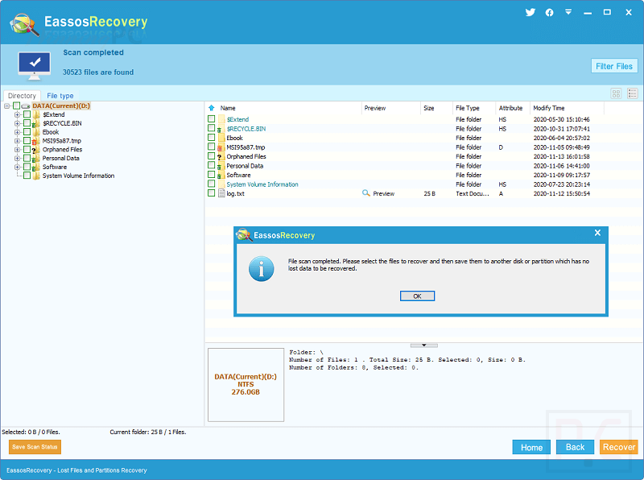644x480 pixels.
Task: Click the Ebook folder icon in the tree
Action: (35, 132)
